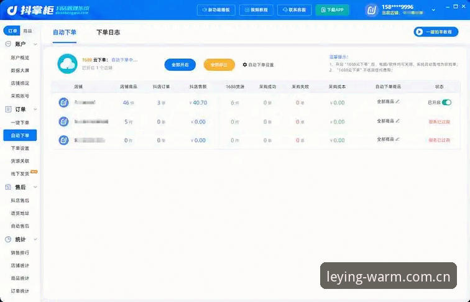Open the 一键拍单教程 tutorial button
This screenshot has width=470, height=302.
[436, 32]
